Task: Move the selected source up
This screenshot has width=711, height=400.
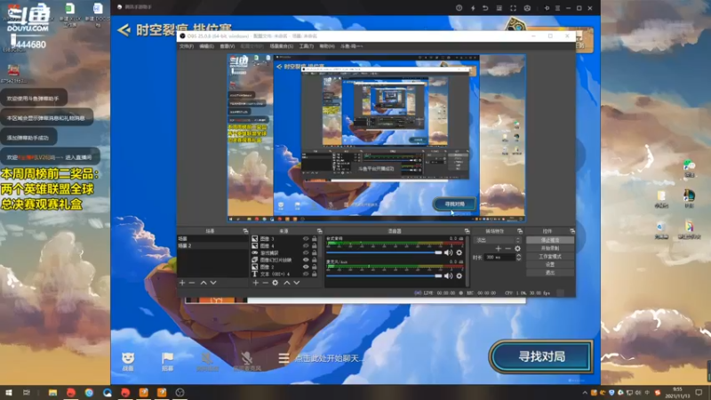Action: pos(286,283)
